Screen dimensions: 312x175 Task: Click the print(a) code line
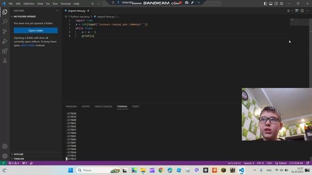pos(88,36)
